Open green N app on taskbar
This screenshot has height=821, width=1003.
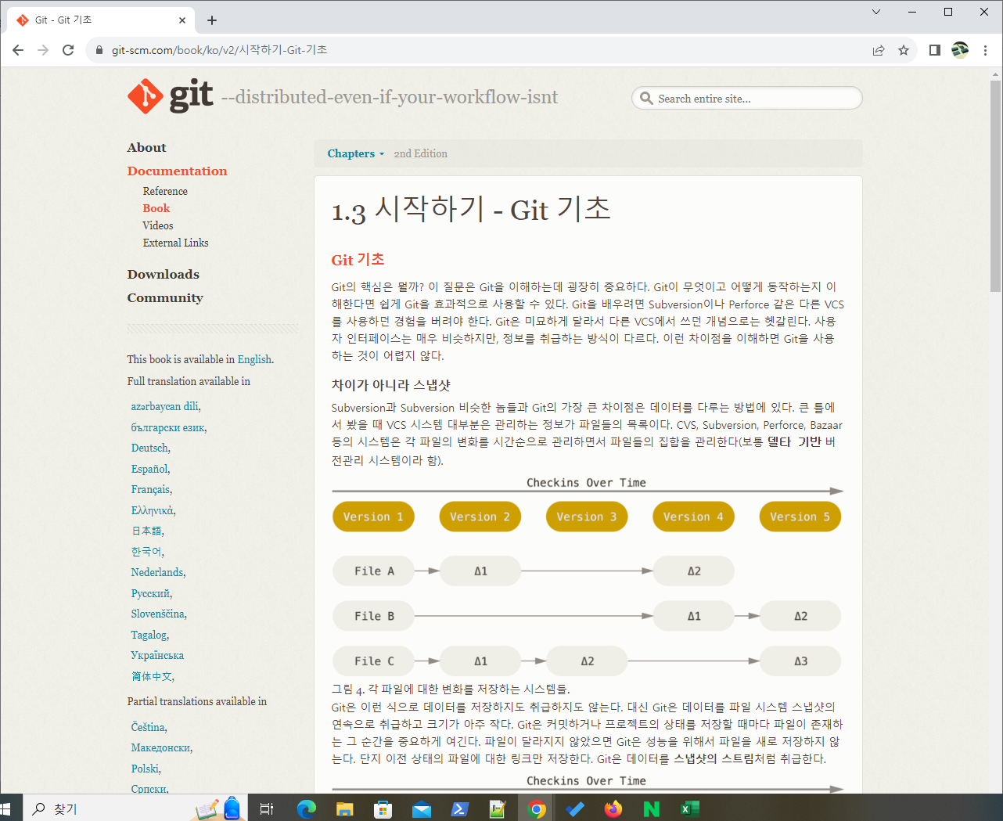click(652, 808)
